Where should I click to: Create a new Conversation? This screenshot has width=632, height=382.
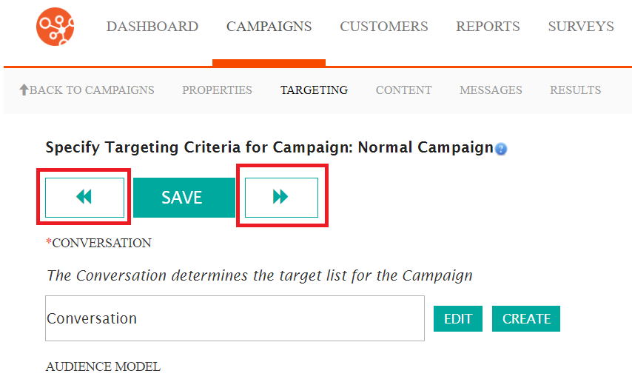point(526,318)
